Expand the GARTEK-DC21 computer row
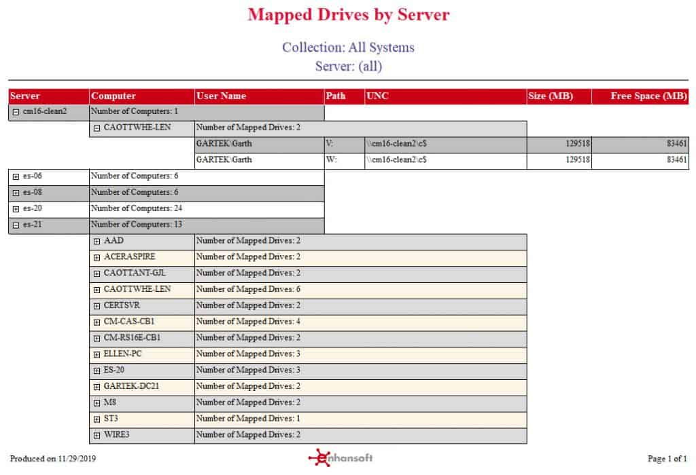The height and width of the screenshot is (475, 696). 97,387
